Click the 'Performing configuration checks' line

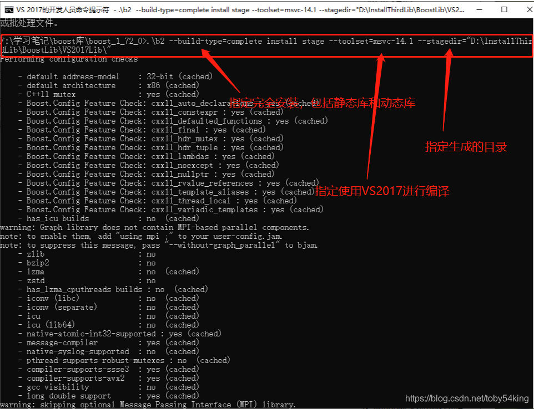click(69, 59)
